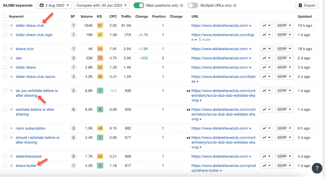Image resolution: width=325 pixels, height=177 pixels.
Task: Enable the Multiple URLs only toggle
Action: point(193,5)
